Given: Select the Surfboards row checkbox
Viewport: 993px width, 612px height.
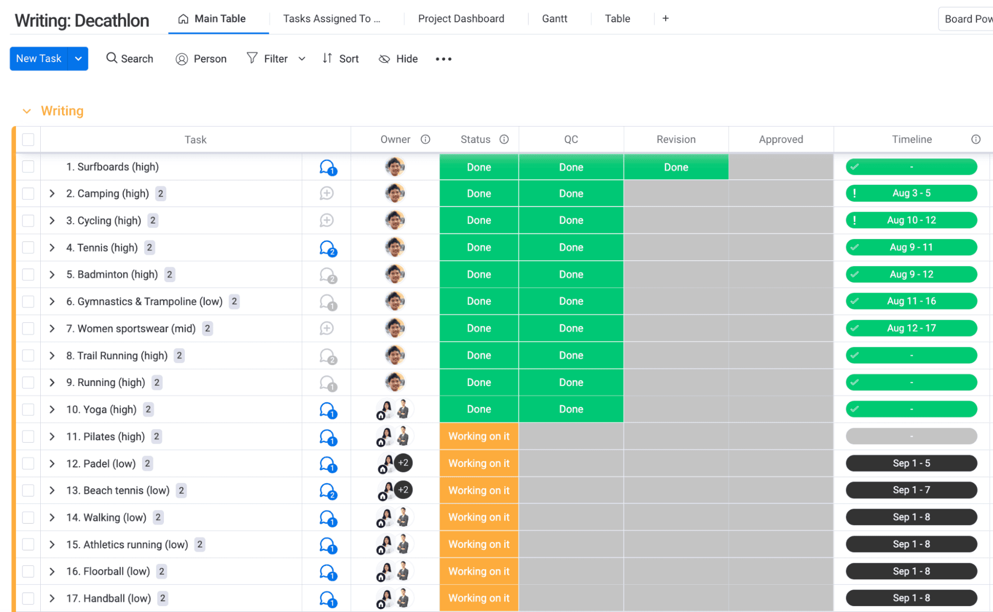Looking at the screenshot, I should click(x=28, y=167).
